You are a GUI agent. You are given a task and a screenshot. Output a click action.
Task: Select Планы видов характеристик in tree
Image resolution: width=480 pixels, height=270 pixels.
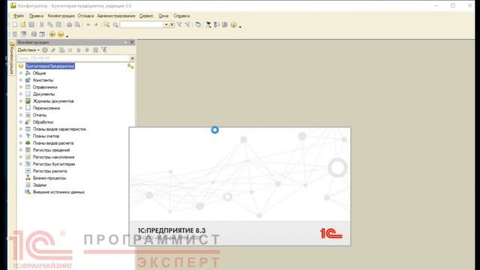[59, 129]
